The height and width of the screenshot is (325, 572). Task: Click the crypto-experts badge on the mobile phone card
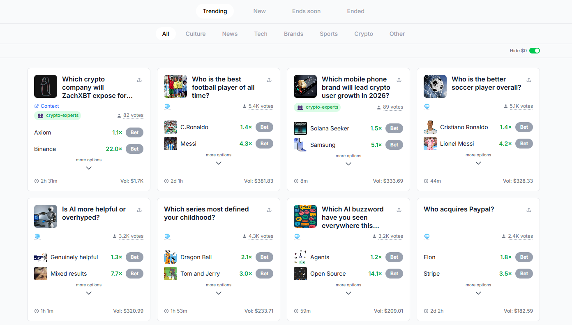317,107
